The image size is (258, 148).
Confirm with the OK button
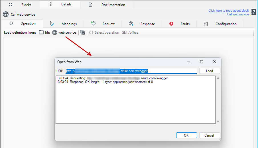(x=186, y=135)
